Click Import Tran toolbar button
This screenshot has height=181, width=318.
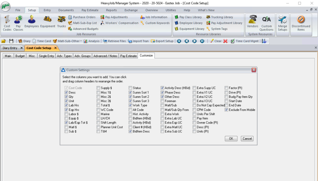(138, 41)
